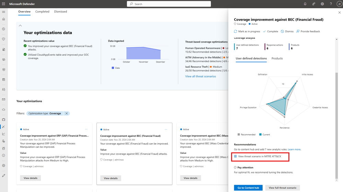Click the Dismiss circle-slash icon
The width and height of the screenshot is (343, 192).
[x=282, y=31]
